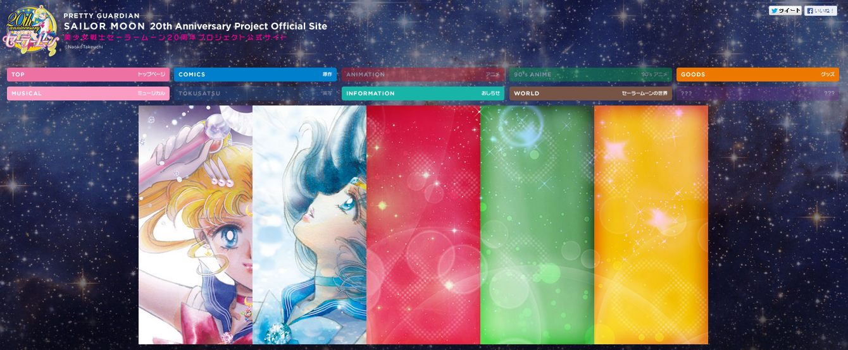Select the orange sparkle panel
848x350 pixels.
click(651, 225)
